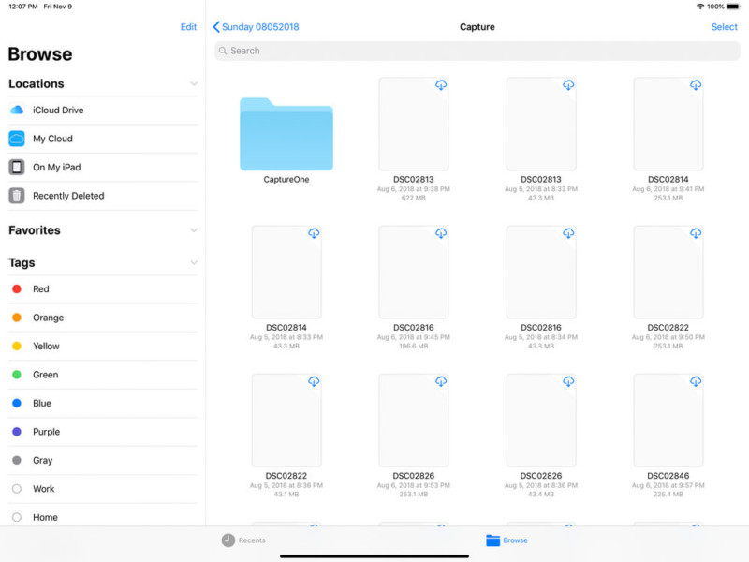Image resolution: width=749 pixels, height=562 pixels.
Task: Open Recently Deleted trash
Action: 67,196
